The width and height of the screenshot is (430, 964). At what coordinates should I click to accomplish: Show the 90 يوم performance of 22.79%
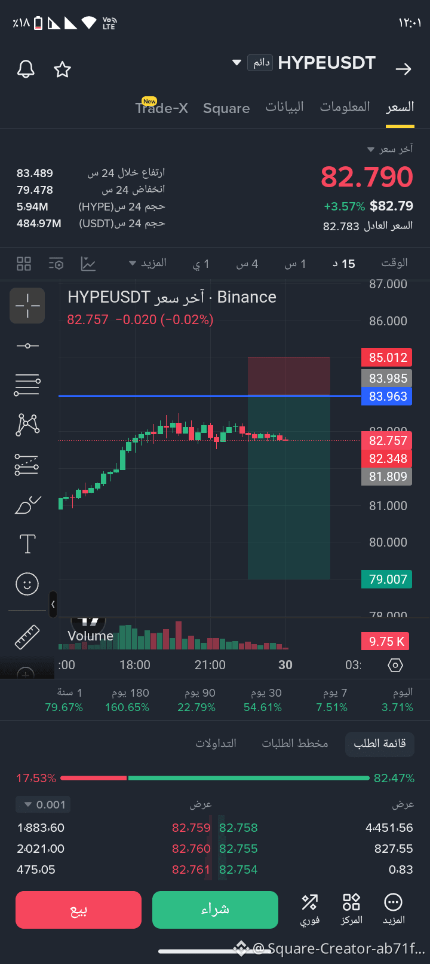coord(196,700)
